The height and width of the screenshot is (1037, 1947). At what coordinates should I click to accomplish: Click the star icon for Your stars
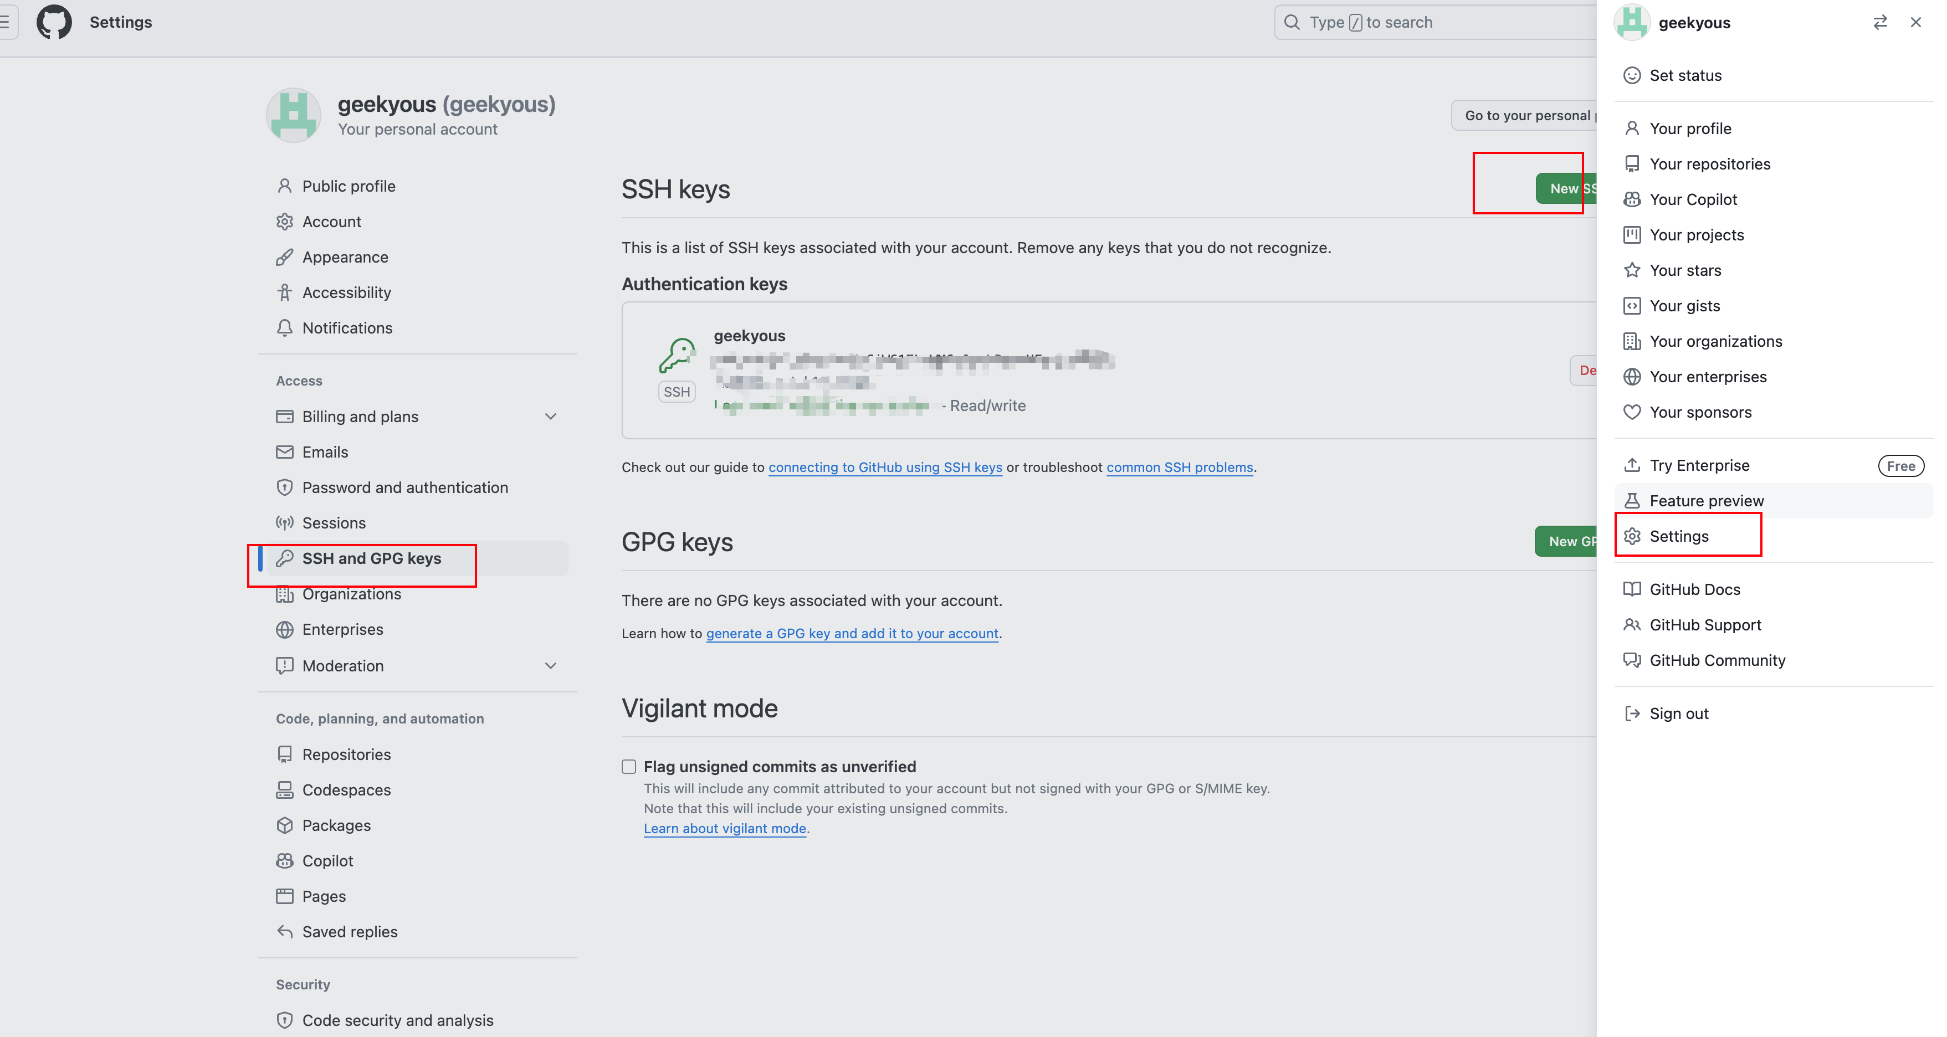point(1632,270)
